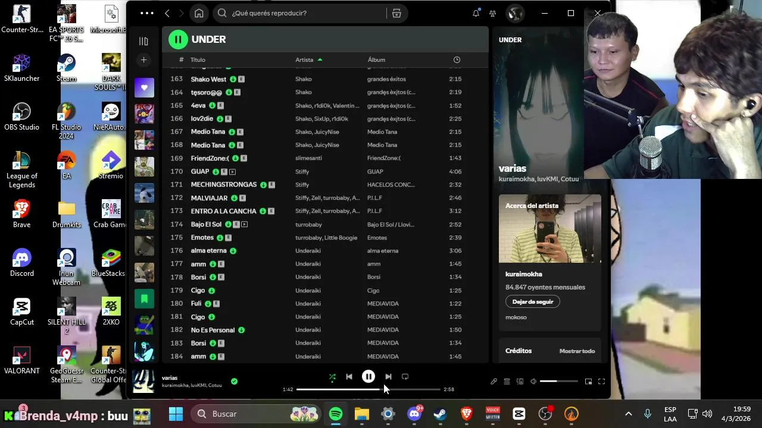Open CapCut desktop shortcut
The width and height of the screenshot is (762, 428).
(22, 312)
